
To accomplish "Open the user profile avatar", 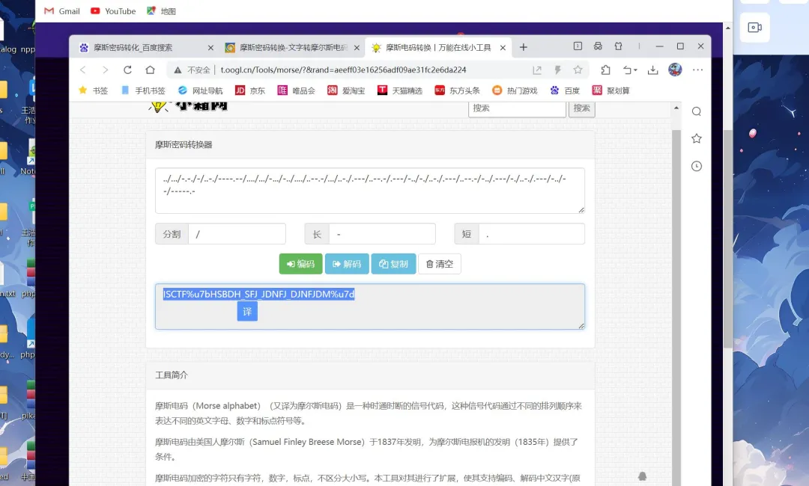I will tap(675, 70).
